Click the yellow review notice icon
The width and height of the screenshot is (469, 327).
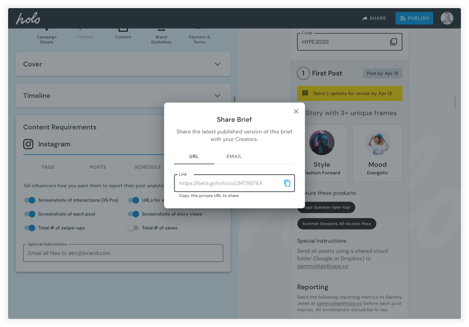305,93
